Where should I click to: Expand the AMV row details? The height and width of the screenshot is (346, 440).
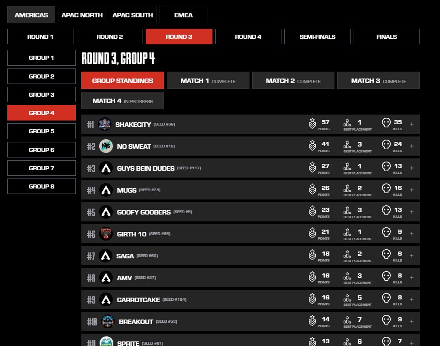click(x=411, y=278)
